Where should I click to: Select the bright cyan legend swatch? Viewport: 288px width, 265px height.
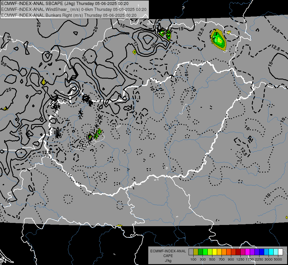[271, 252]
